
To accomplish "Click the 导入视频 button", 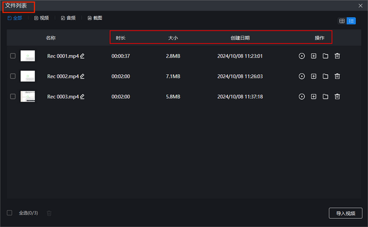I will coord(346,213).
